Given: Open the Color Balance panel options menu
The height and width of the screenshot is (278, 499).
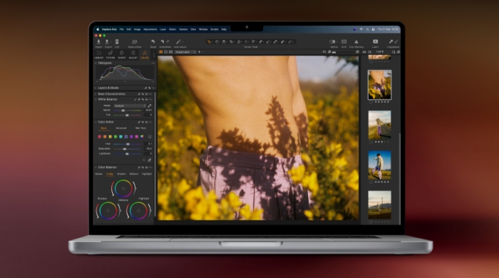Looking at the screenshot, I should [x=150, y=168].
